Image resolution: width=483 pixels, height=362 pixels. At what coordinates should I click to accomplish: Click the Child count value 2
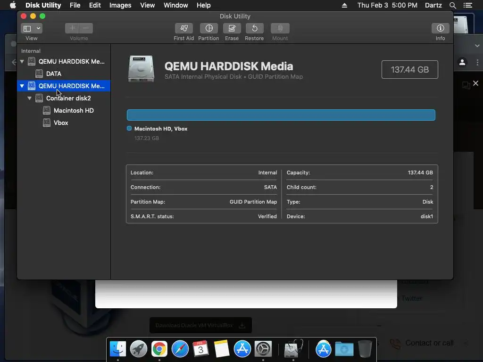pos(432,187)
